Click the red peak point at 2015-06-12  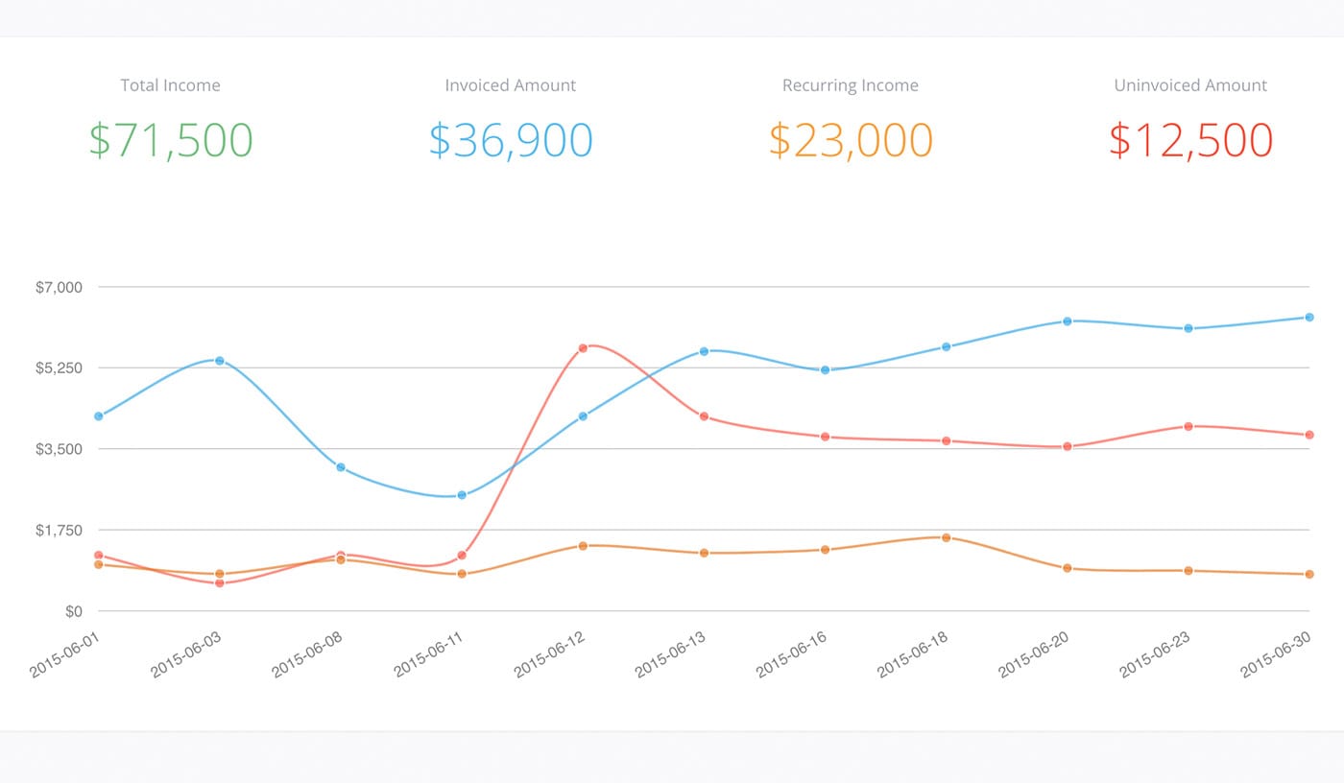(x=583, y=348)
